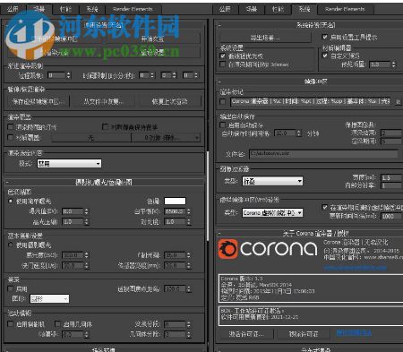403x352 pixels.
Task: Click auto-save interval spinner arrows
Action: pyautogui.click(x=299, y=133)
